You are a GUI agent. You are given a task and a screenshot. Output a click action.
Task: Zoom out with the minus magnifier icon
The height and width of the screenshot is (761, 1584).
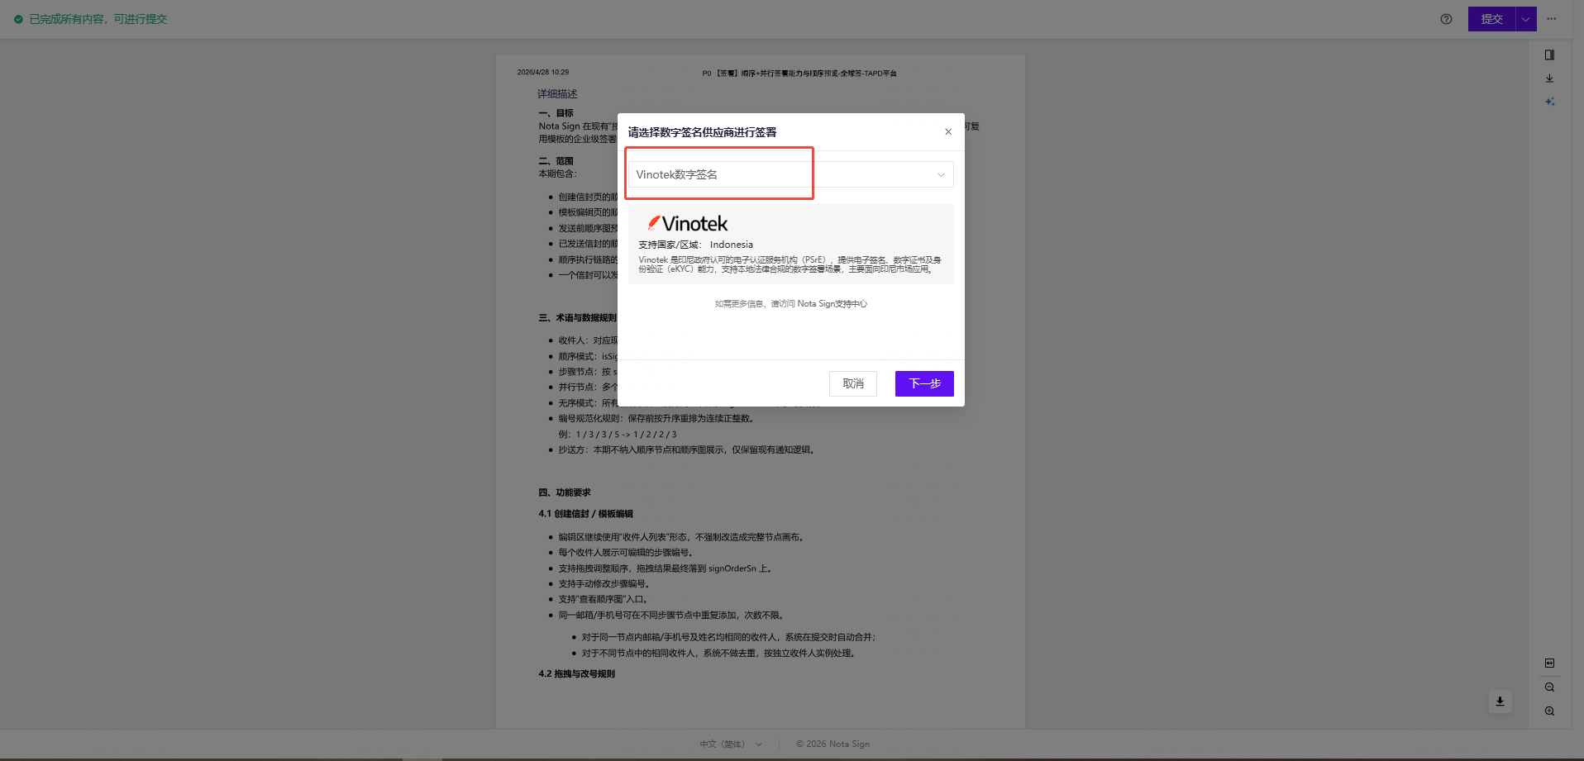coord(1549,687)
